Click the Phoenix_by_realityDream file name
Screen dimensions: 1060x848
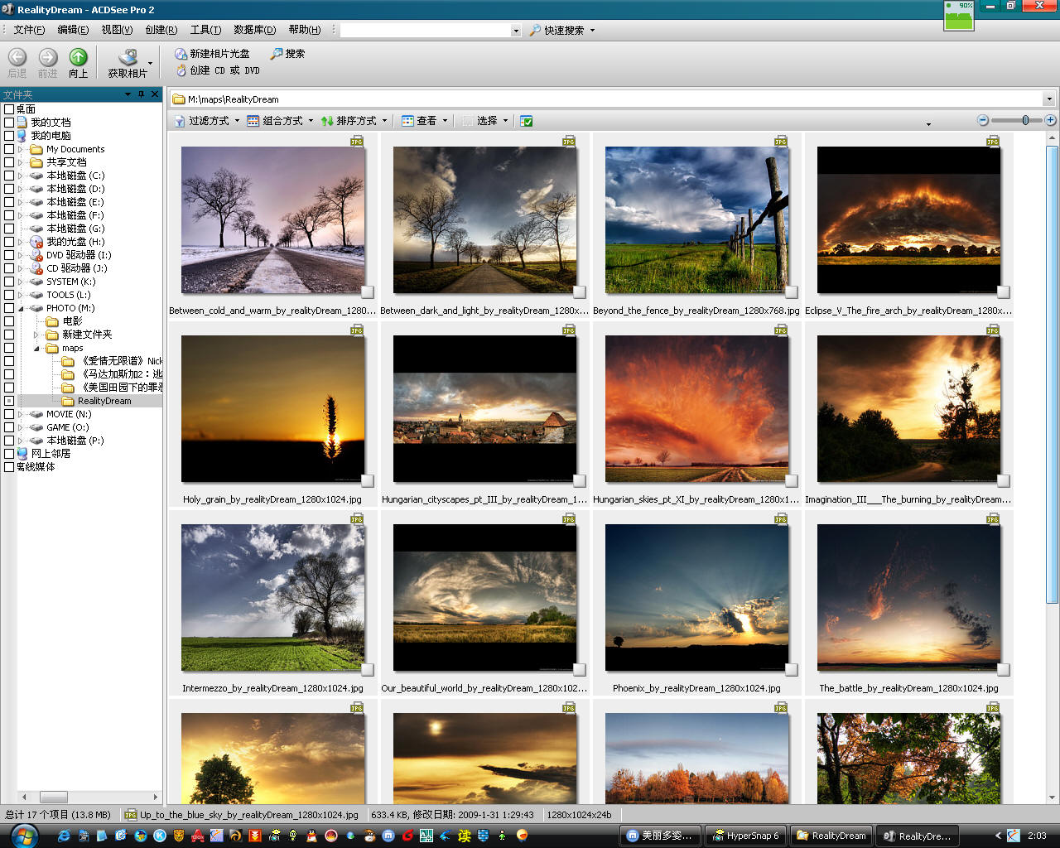click(696, 688)
